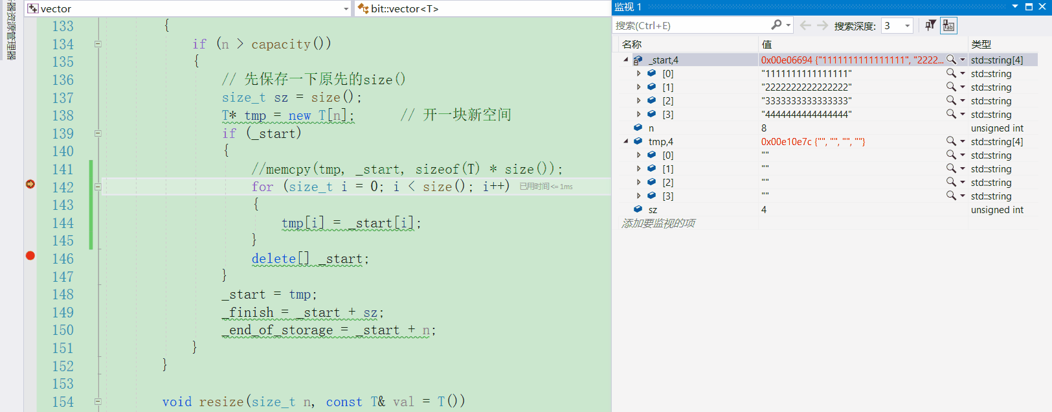Click the next search result arrow
This screenshot has width=1052, height=412.
[x=822, y=25]
